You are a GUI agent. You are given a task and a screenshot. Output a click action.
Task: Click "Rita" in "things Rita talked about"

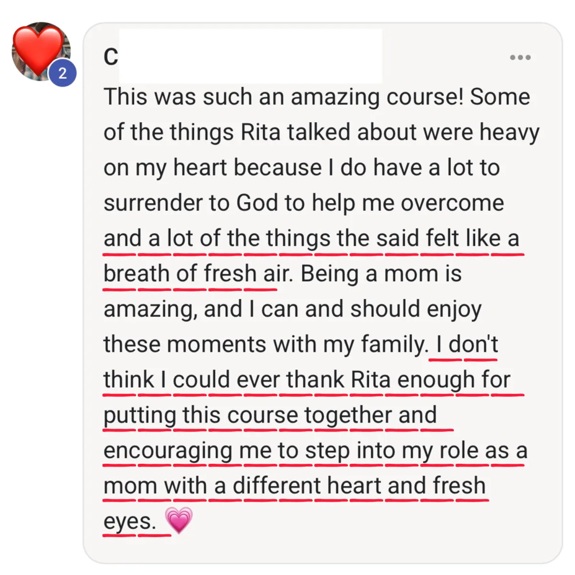(260, 132)
